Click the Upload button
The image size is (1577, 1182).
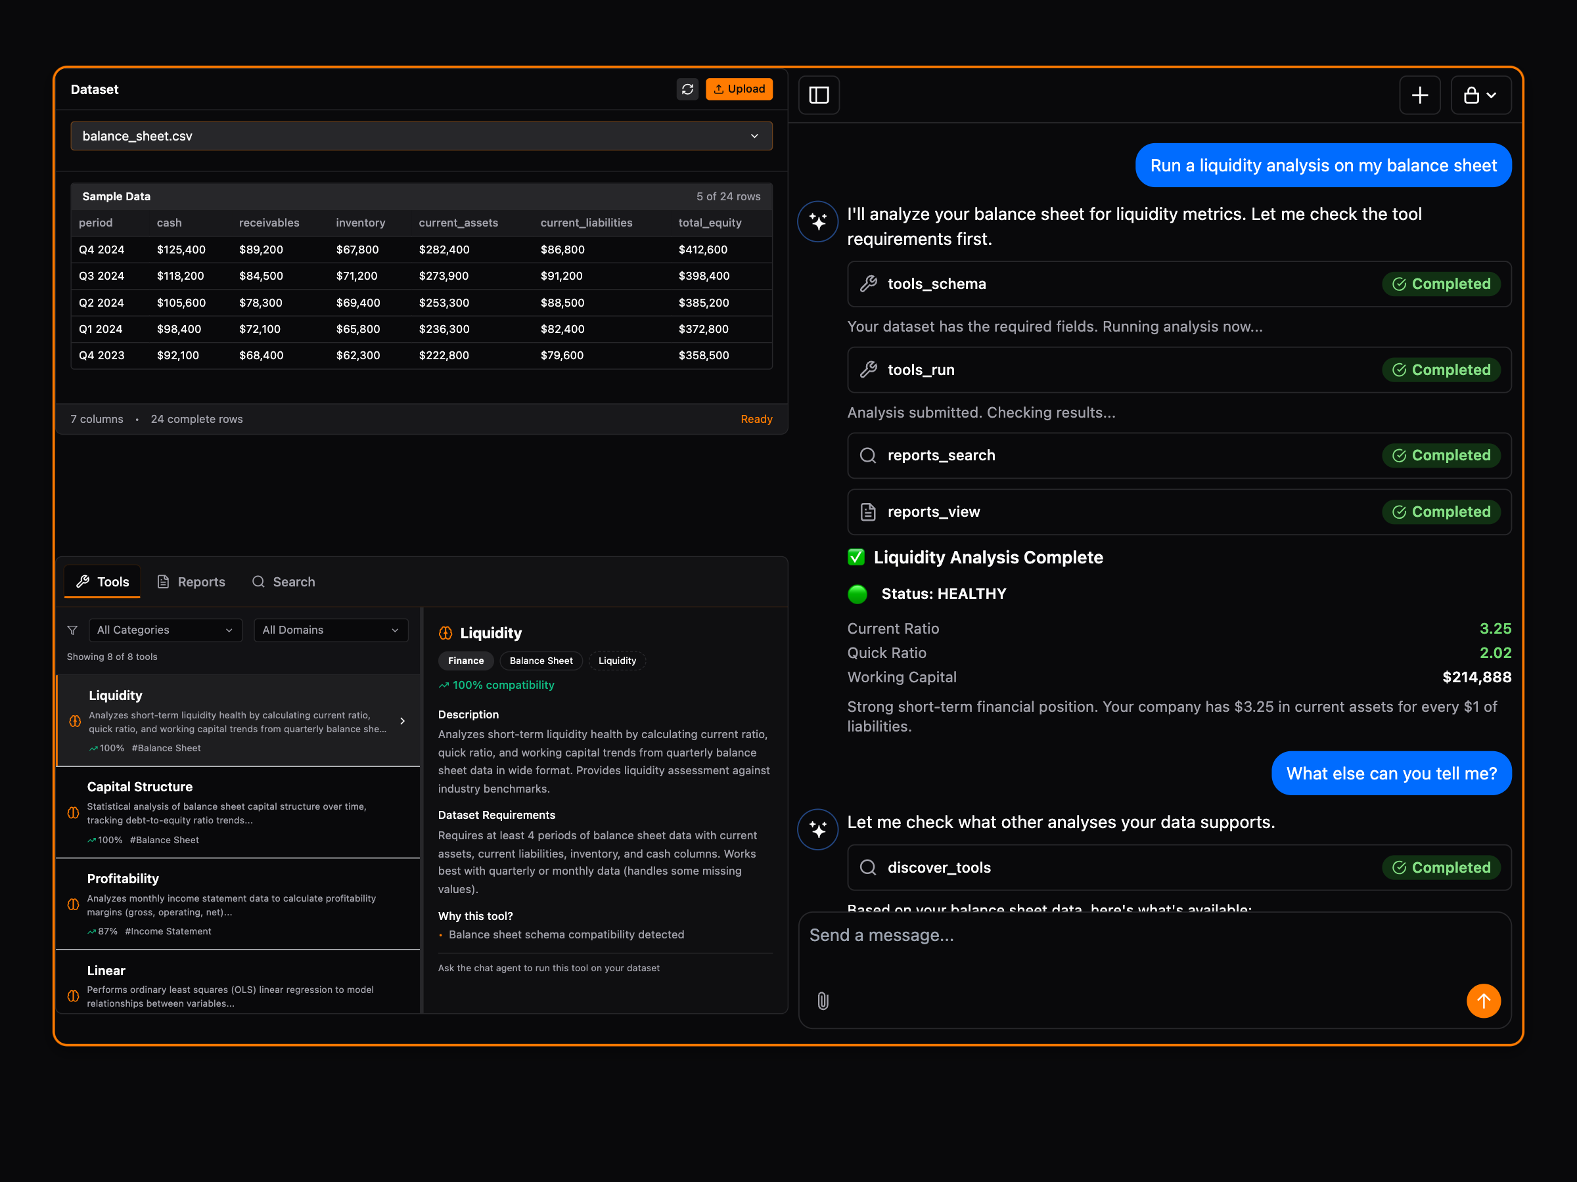(739, 89)
